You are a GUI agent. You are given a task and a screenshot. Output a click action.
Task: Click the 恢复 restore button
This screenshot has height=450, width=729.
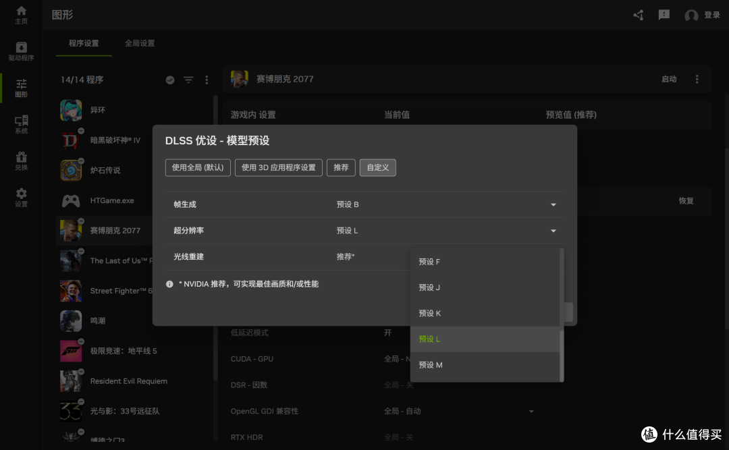[x=686, y=201]
